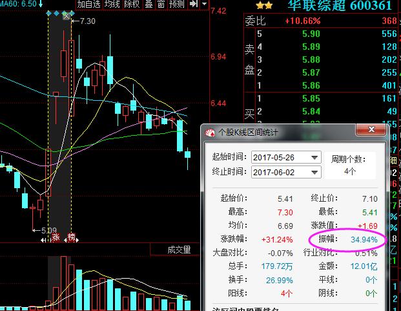Click the red 榜 marker below chart
Screen dimensions: 401x311
[x=72, y=237]
